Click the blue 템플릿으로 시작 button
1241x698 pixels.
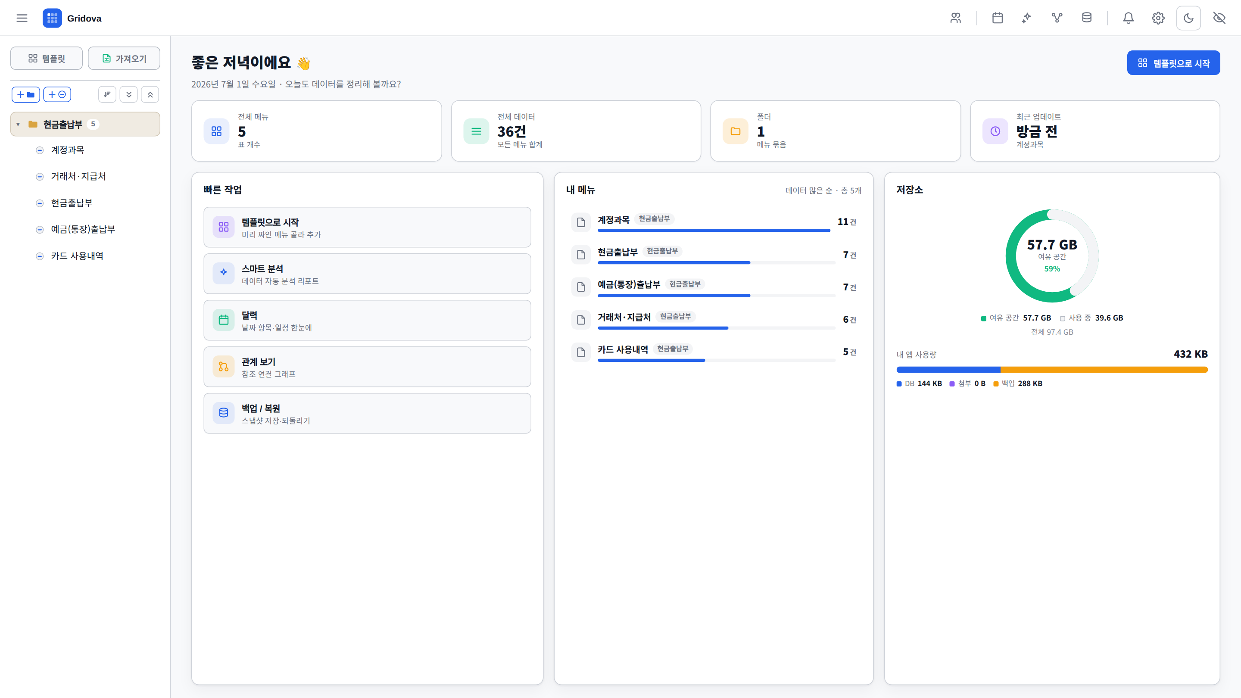point(1173,62)
